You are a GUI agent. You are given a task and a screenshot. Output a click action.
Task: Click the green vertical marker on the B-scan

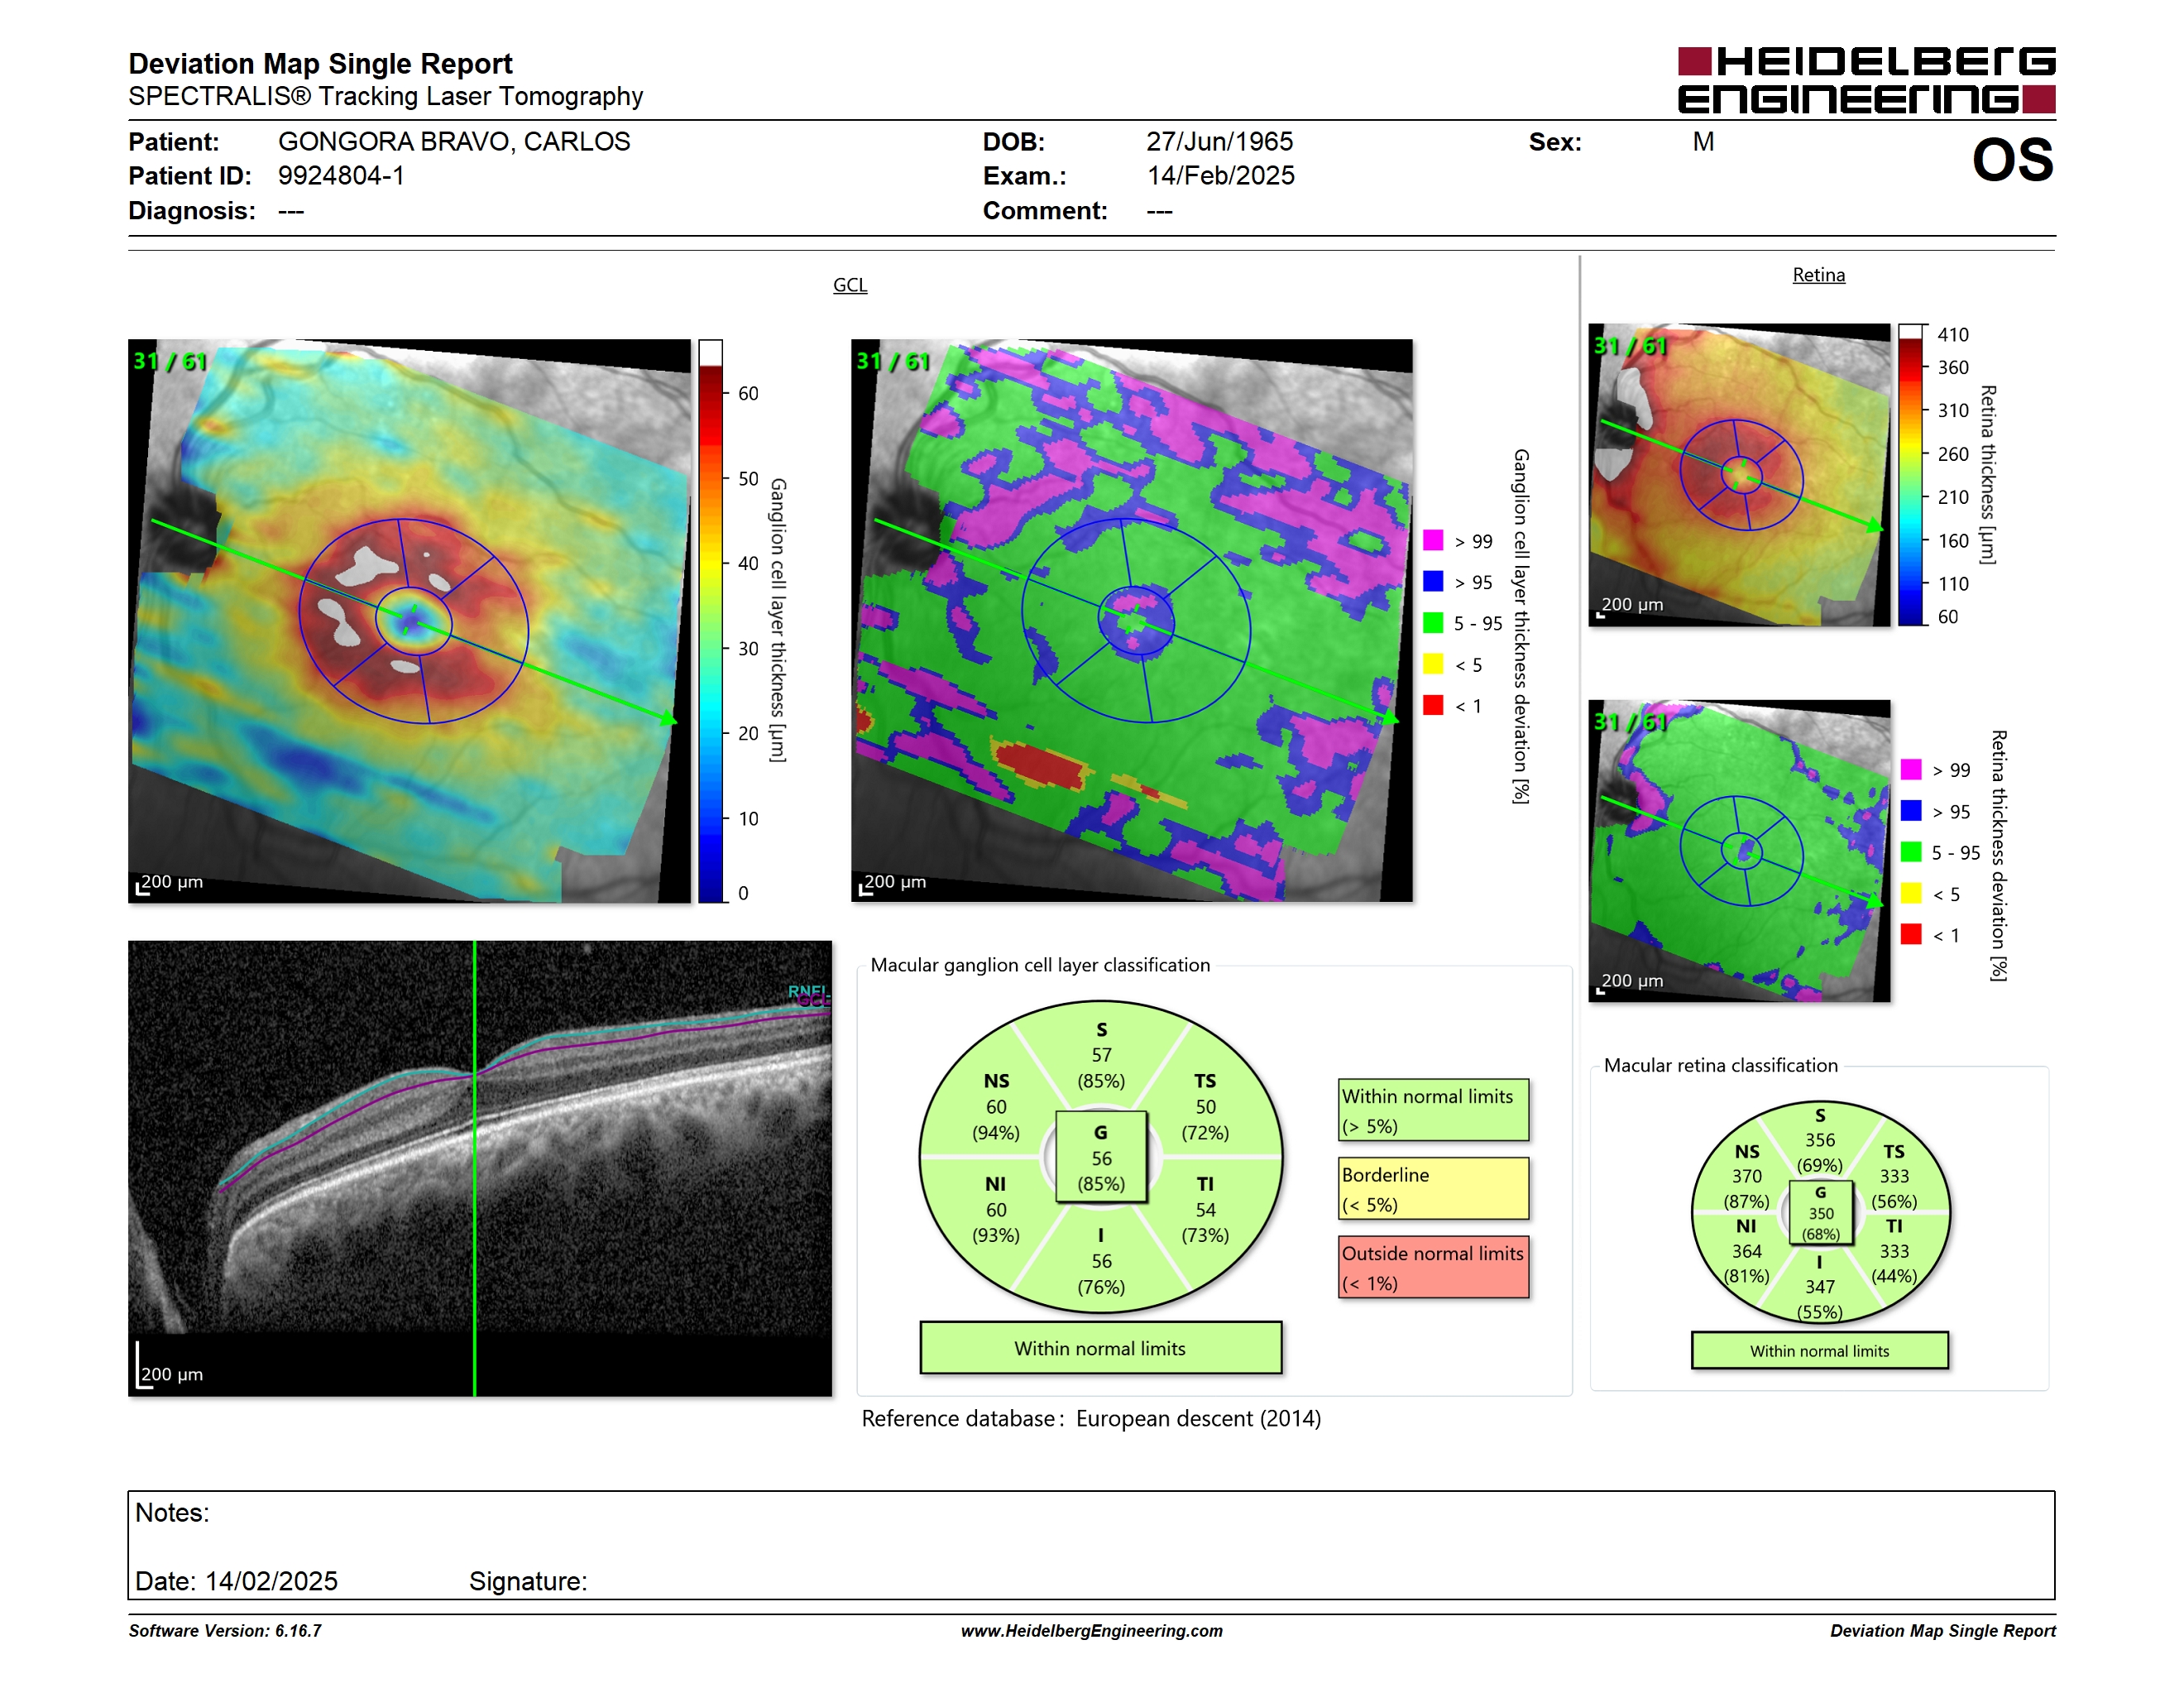474,1168
